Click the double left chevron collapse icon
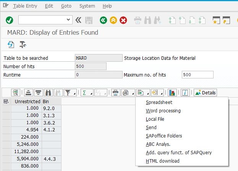This screenshot has width=238, height=171. 78,20
